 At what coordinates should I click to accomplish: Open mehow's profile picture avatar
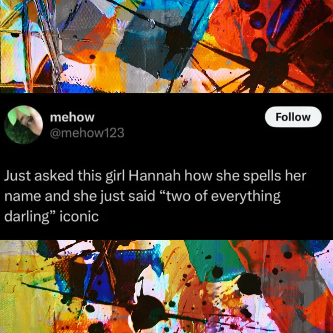pos(23,125)
